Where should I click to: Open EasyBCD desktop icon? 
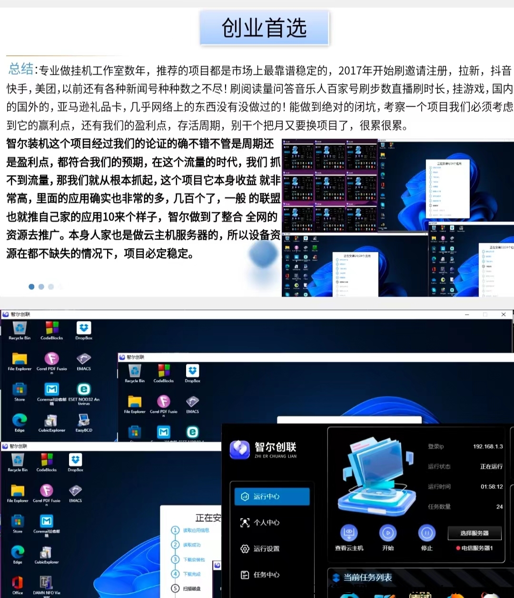pos(84,420)
